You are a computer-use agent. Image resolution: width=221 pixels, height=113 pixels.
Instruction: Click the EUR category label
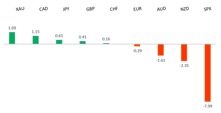point(138,9)
